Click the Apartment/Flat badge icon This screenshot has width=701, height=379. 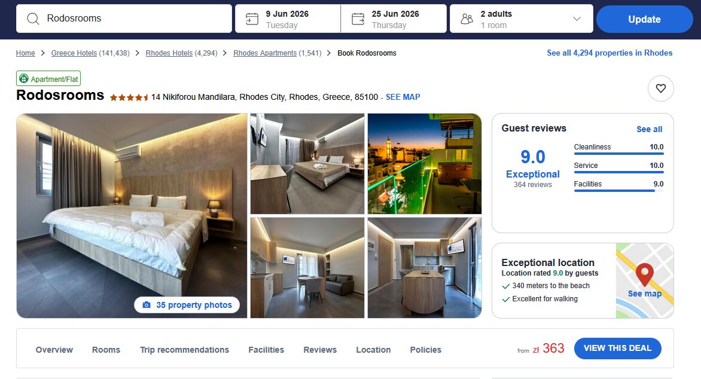click(24, 79)
